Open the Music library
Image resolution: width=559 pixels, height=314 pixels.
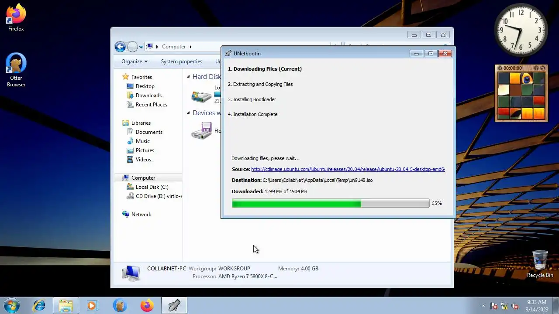tap(143, 141)
